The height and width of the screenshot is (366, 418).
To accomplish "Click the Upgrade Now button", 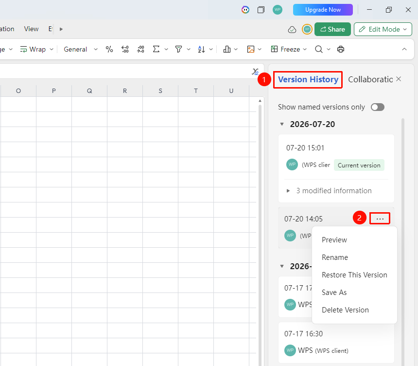I will pos(323,10).
